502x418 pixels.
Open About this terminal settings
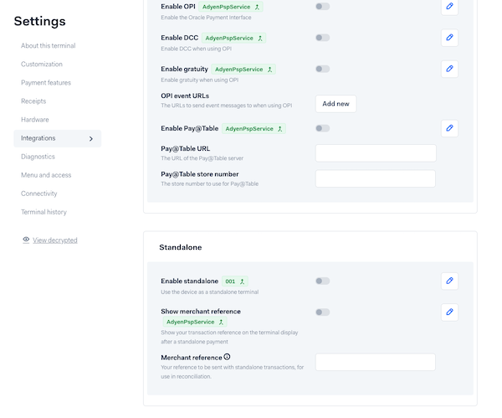click(48, 45)
